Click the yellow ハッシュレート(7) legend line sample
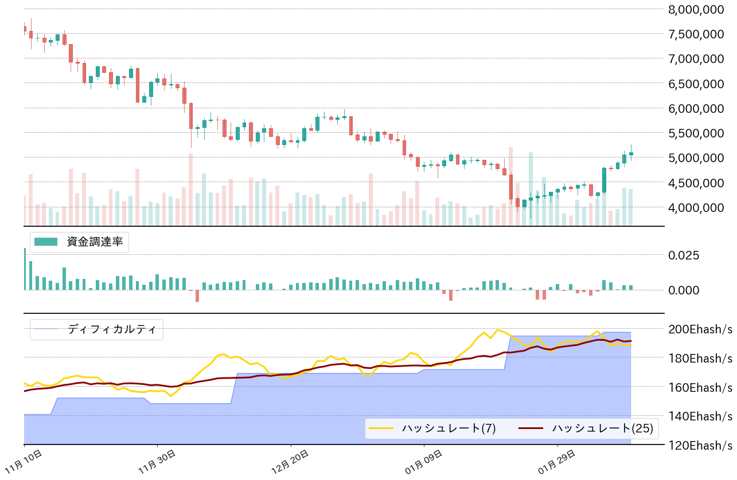The image size is (737, 480). (x=381, y=428)
